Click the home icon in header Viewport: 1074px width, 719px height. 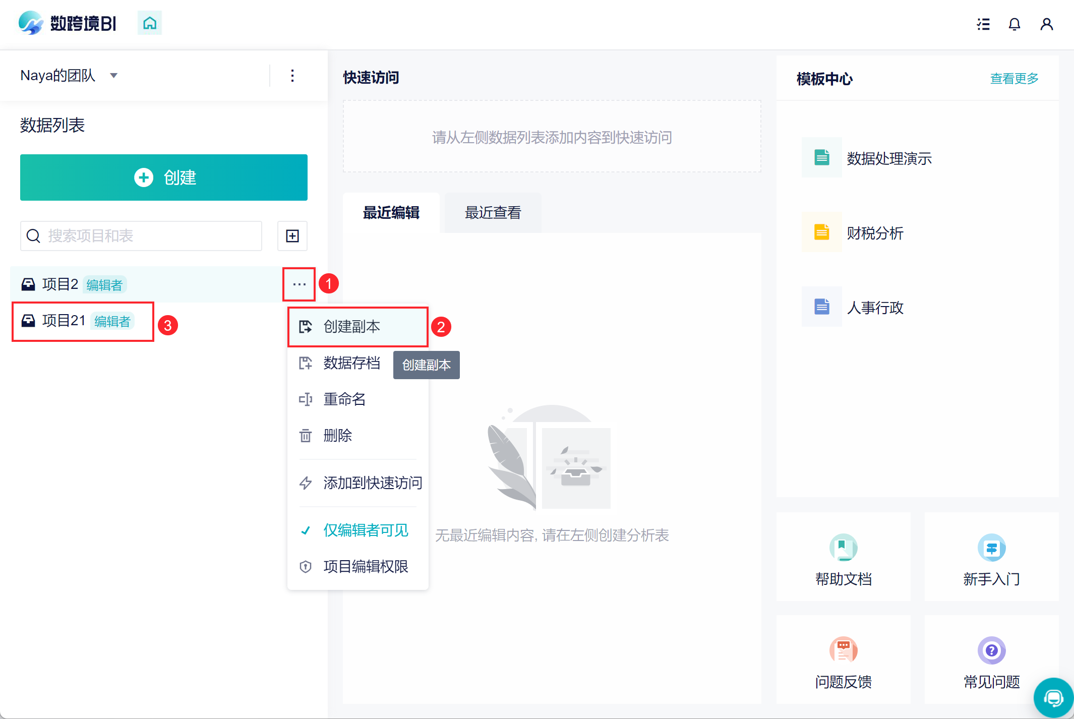click(x=149, y=23)
